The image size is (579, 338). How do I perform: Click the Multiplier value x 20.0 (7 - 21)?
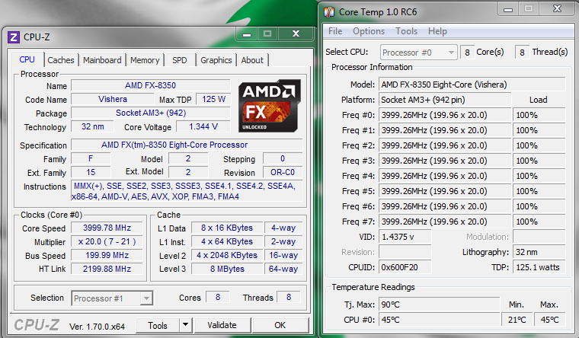107,241
